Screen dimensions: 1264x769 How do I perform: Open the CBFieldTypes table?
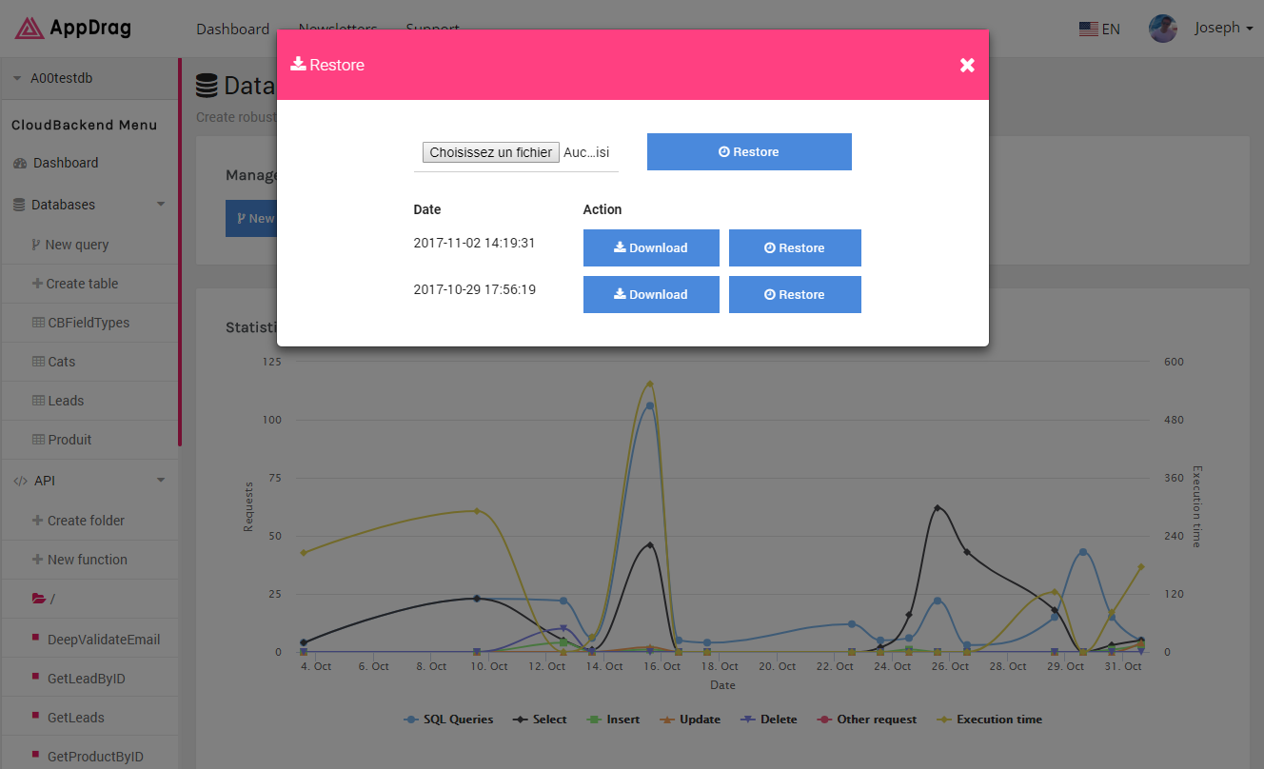[x=89, y=323]
